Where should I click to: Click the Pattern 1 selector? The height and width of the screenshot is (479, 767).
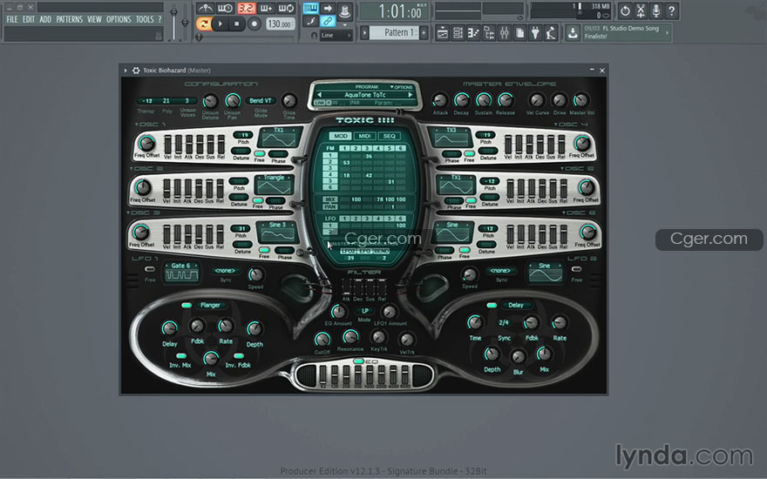(x=394, y=33)
